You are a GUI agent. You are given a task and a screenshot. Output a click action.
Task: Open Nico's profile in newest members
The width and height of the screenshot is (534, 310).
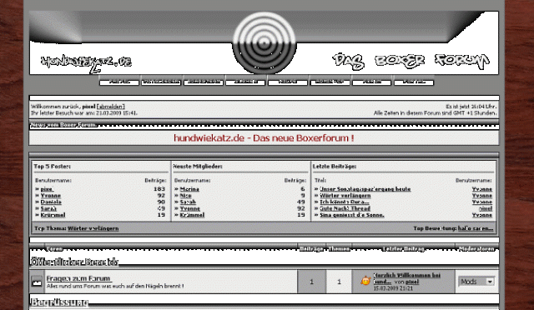coord(185,196)
